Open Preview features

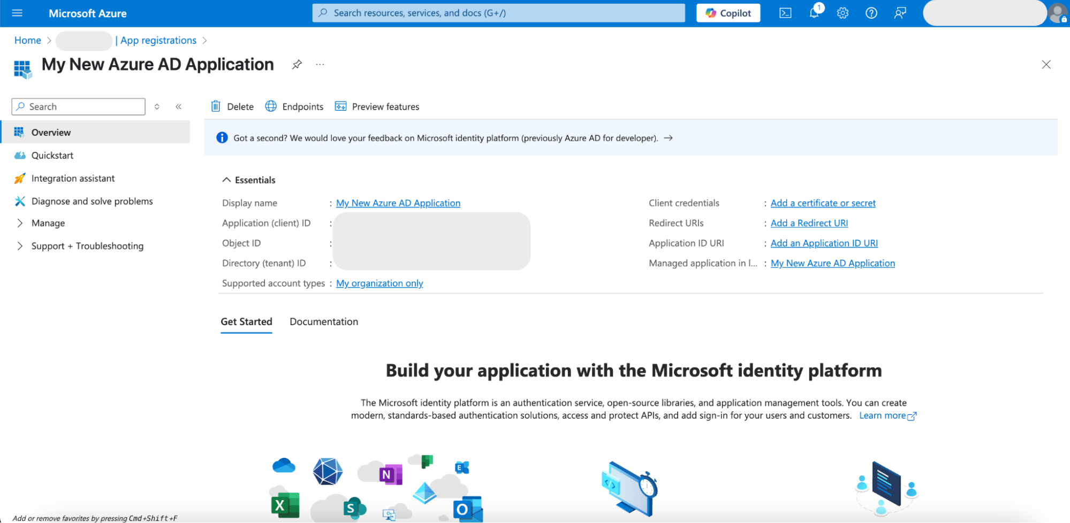coord(377,106)
